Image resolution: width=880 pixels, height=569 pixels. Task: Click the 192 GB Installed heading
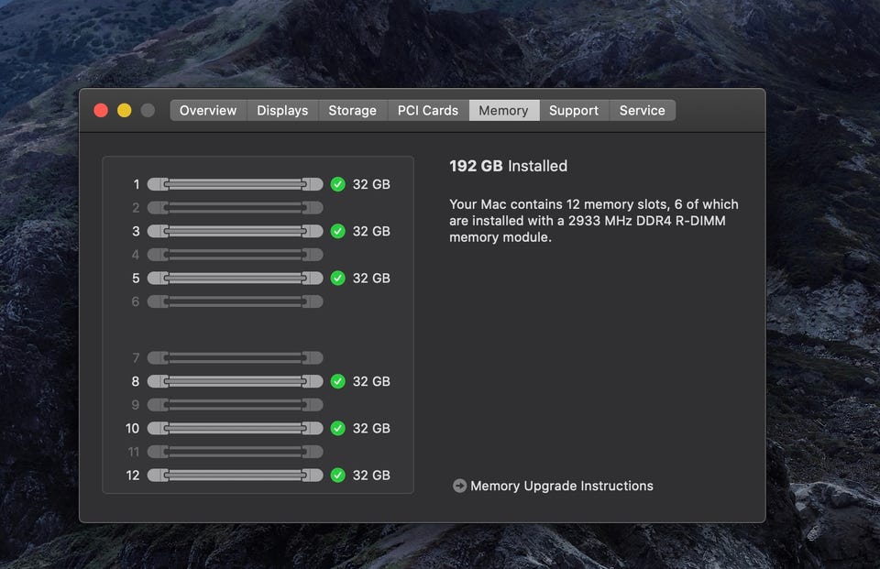click(508, 166)
